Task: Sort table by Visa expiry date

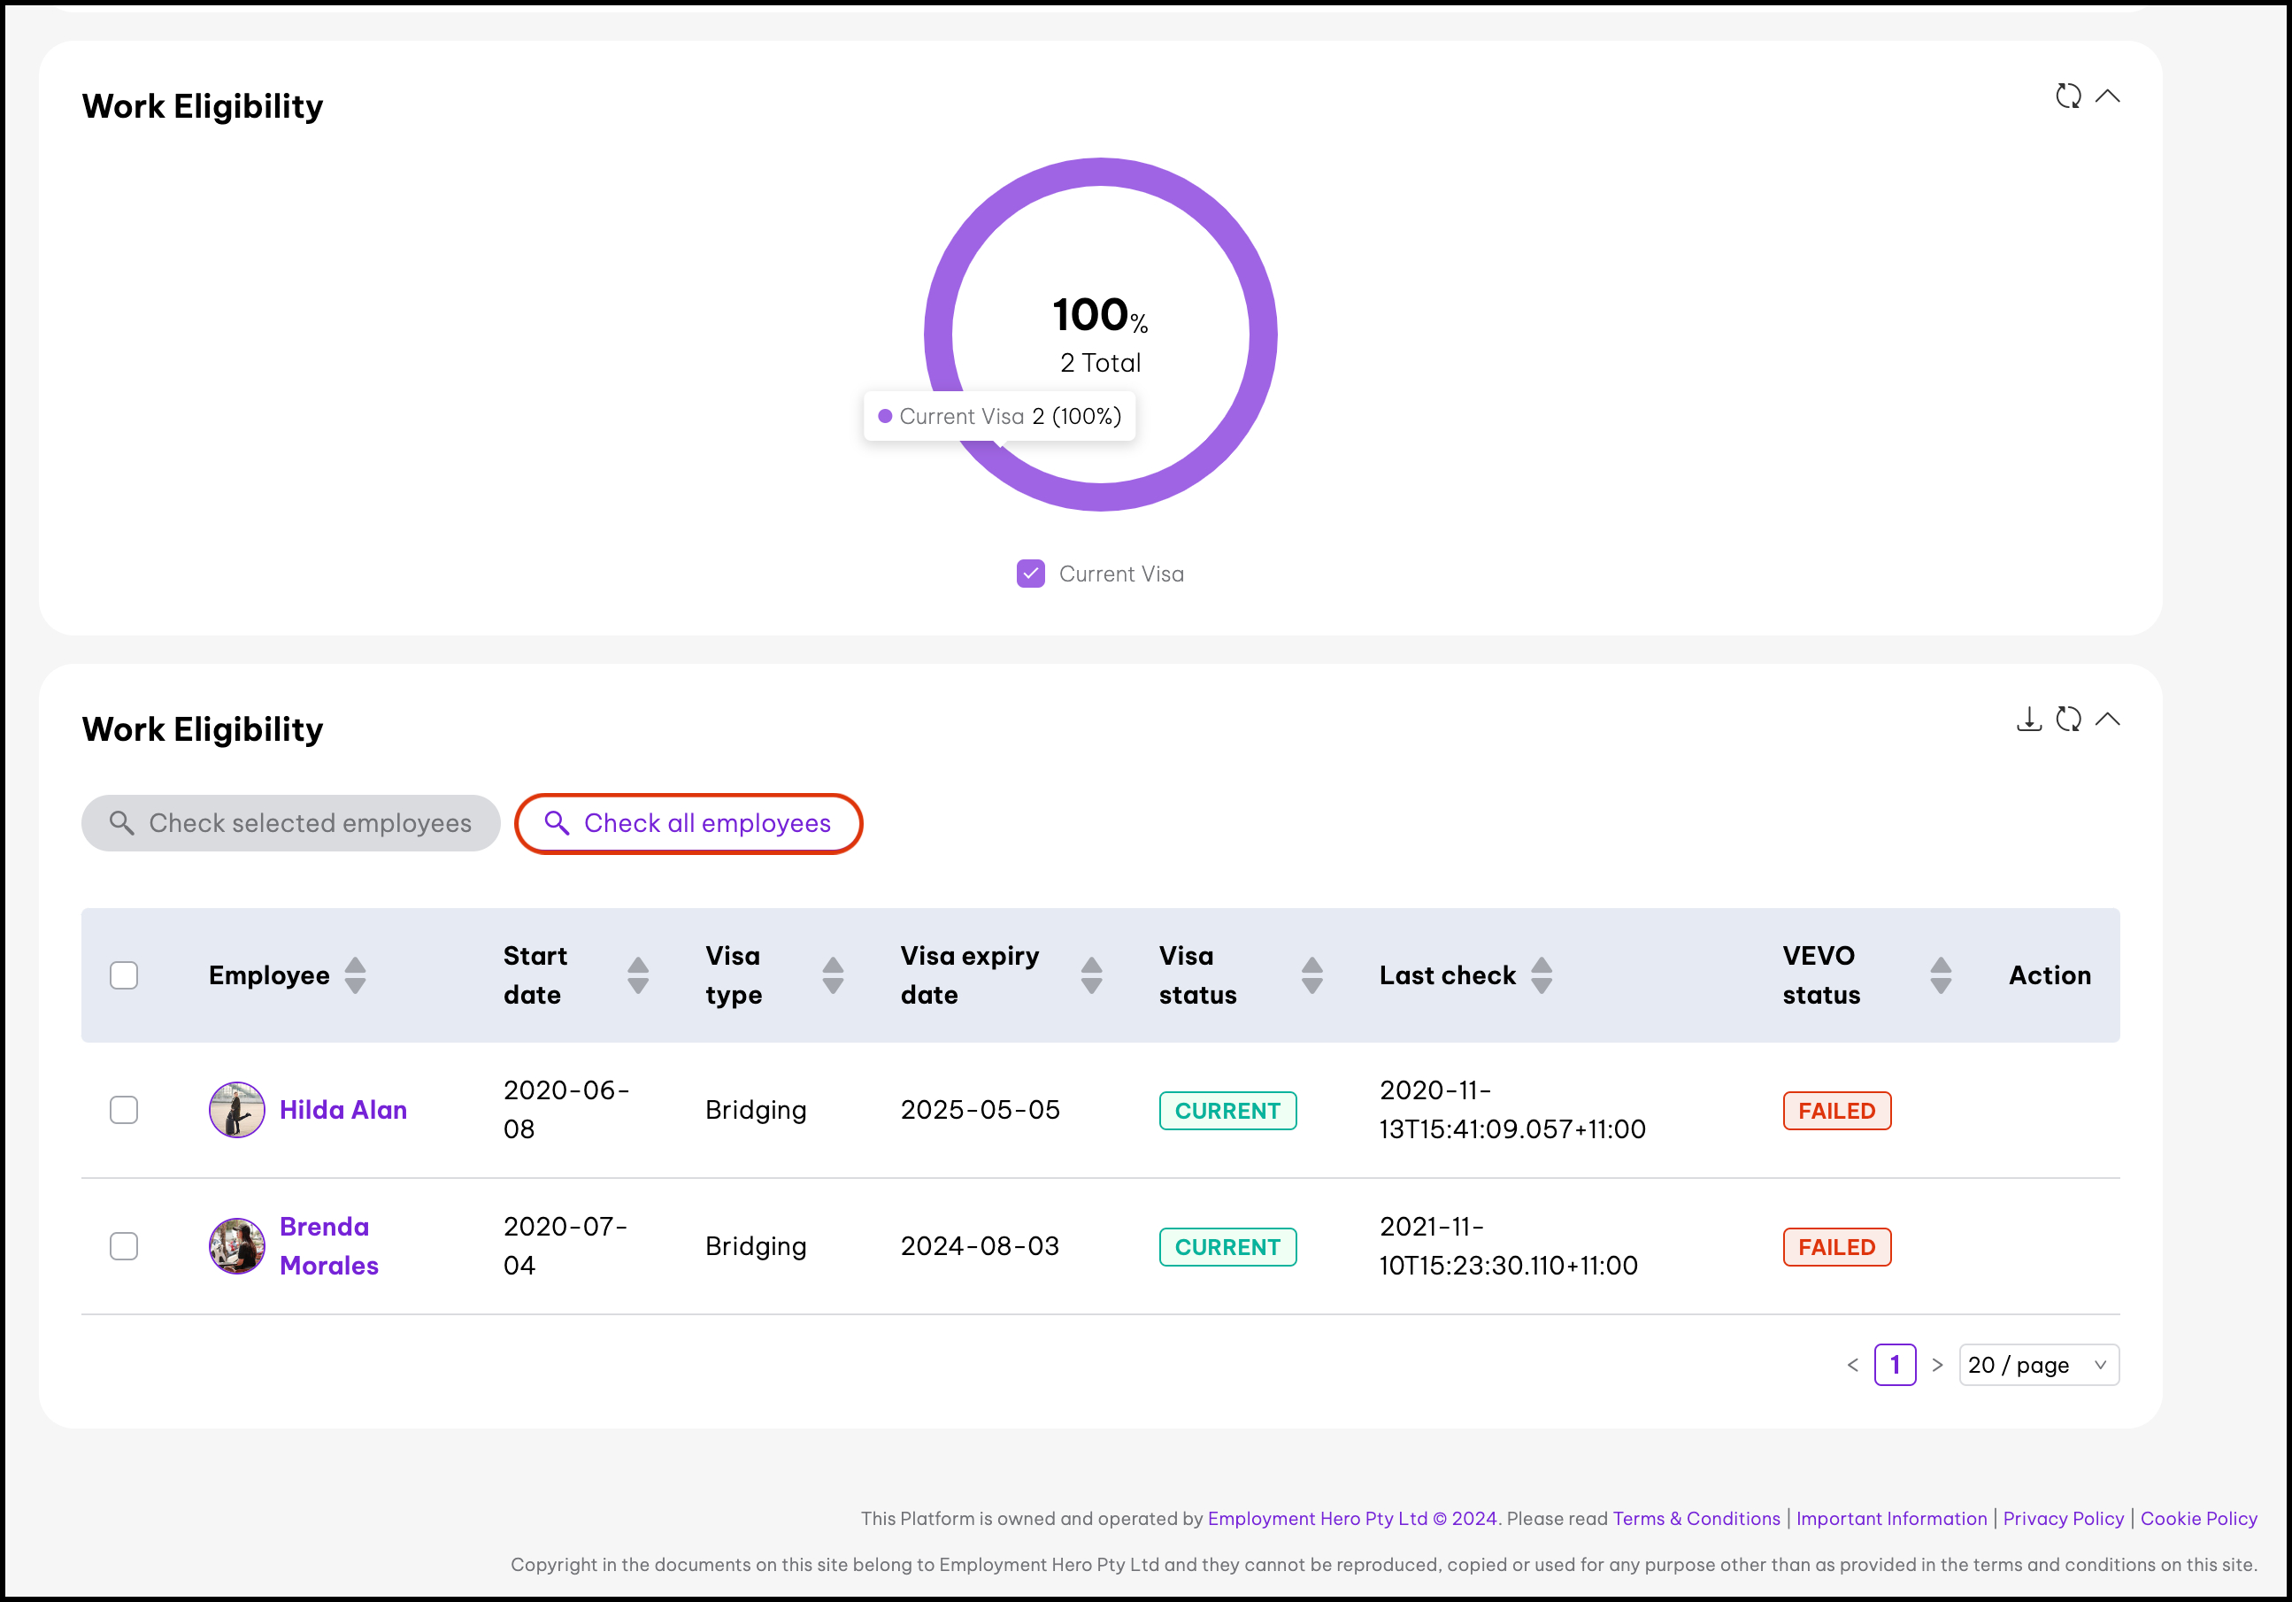Action: point(1091,975)
